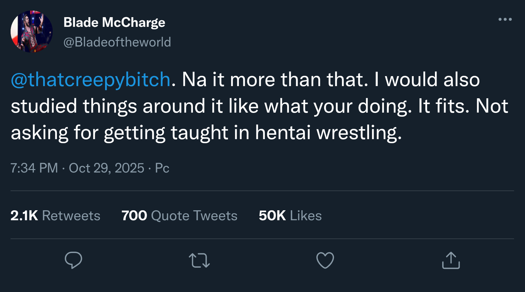Click the reply speech bubble icon

pyautogui.click(x=73, y=260)
